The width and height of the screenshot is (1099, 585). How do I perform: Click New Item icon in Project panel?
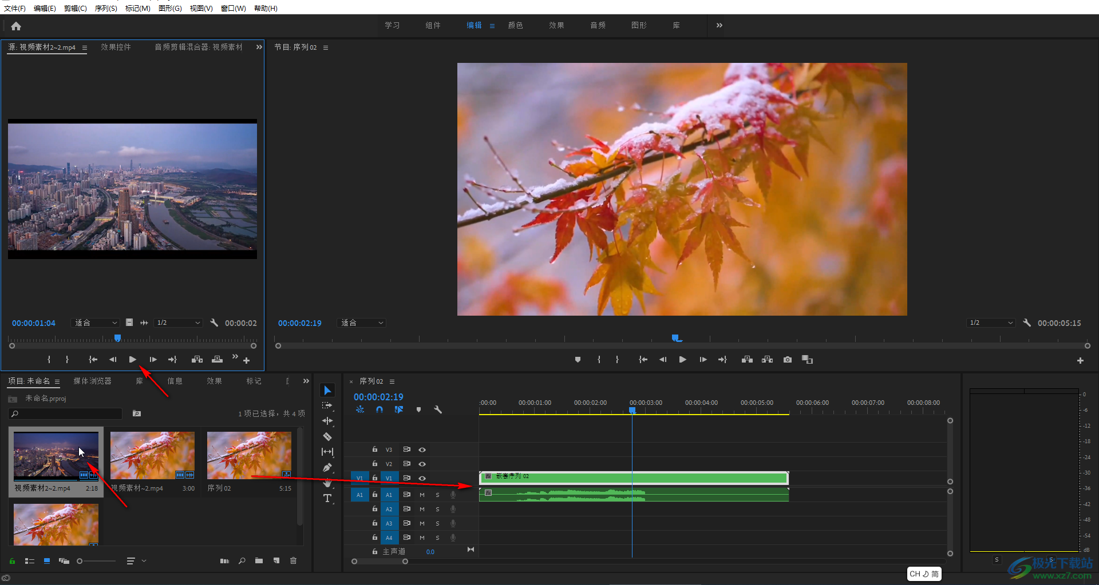click(276, 561)
